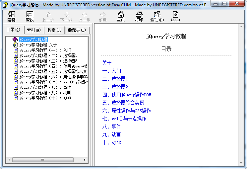Switch to the 收藏夹 (Favorites) tab
The height and width of the screenshot is (169, 247).
click(77, 30)
